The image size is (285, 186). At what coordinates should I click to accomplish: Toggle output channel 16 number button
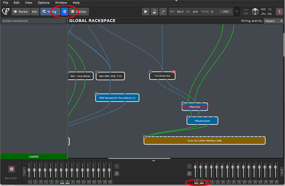coord(276,181)
